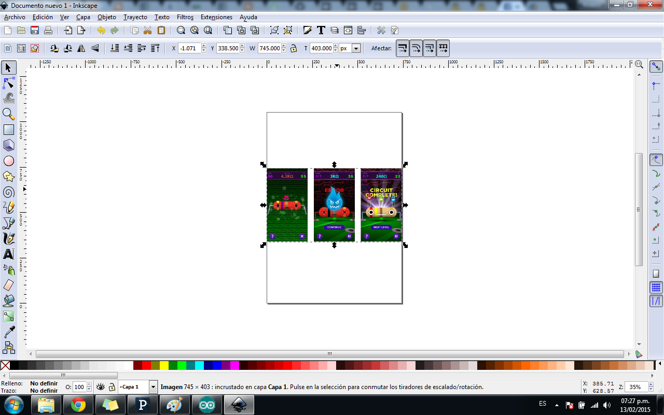Select the Selector arrow tool

(9, 67)
